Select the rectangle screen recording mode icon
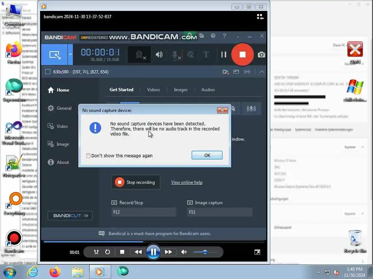This screenshot has height=279, width=373. coord(55,55)
